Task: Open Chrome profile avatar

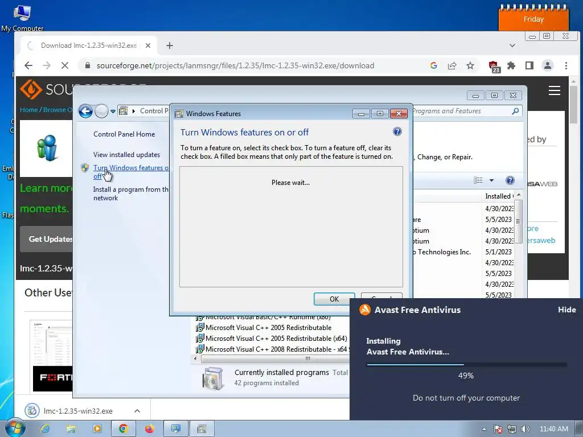Action: click(x=547, y=65)
